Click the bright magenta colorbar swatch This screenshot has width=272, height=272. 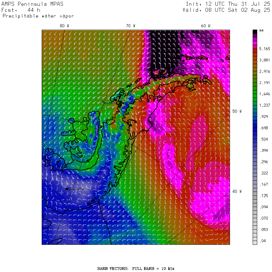[255, 43]
